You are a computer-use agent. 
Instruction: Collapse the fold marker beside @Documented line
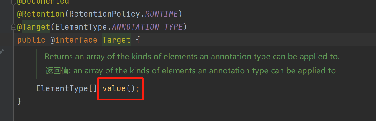click(13, 2)
